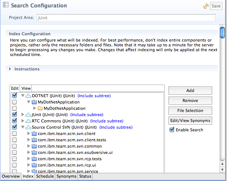Click the Source Control SVN Include subtree link
Image resolution: width=227 pixels, height=181 pixels.
click(x=116, y=127)
